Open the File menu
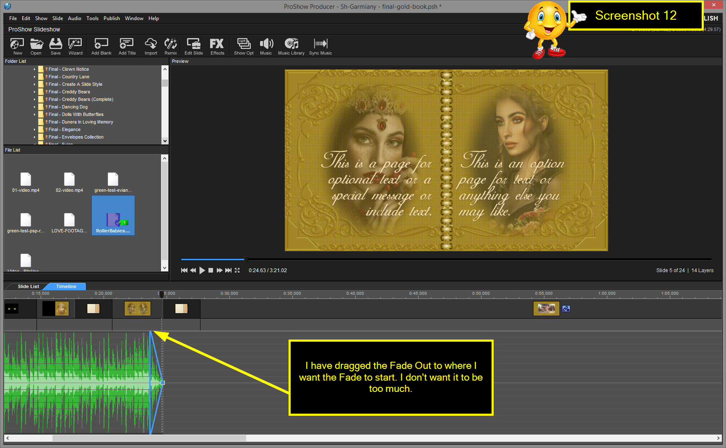Screen dimensions: 726x448 13,18
